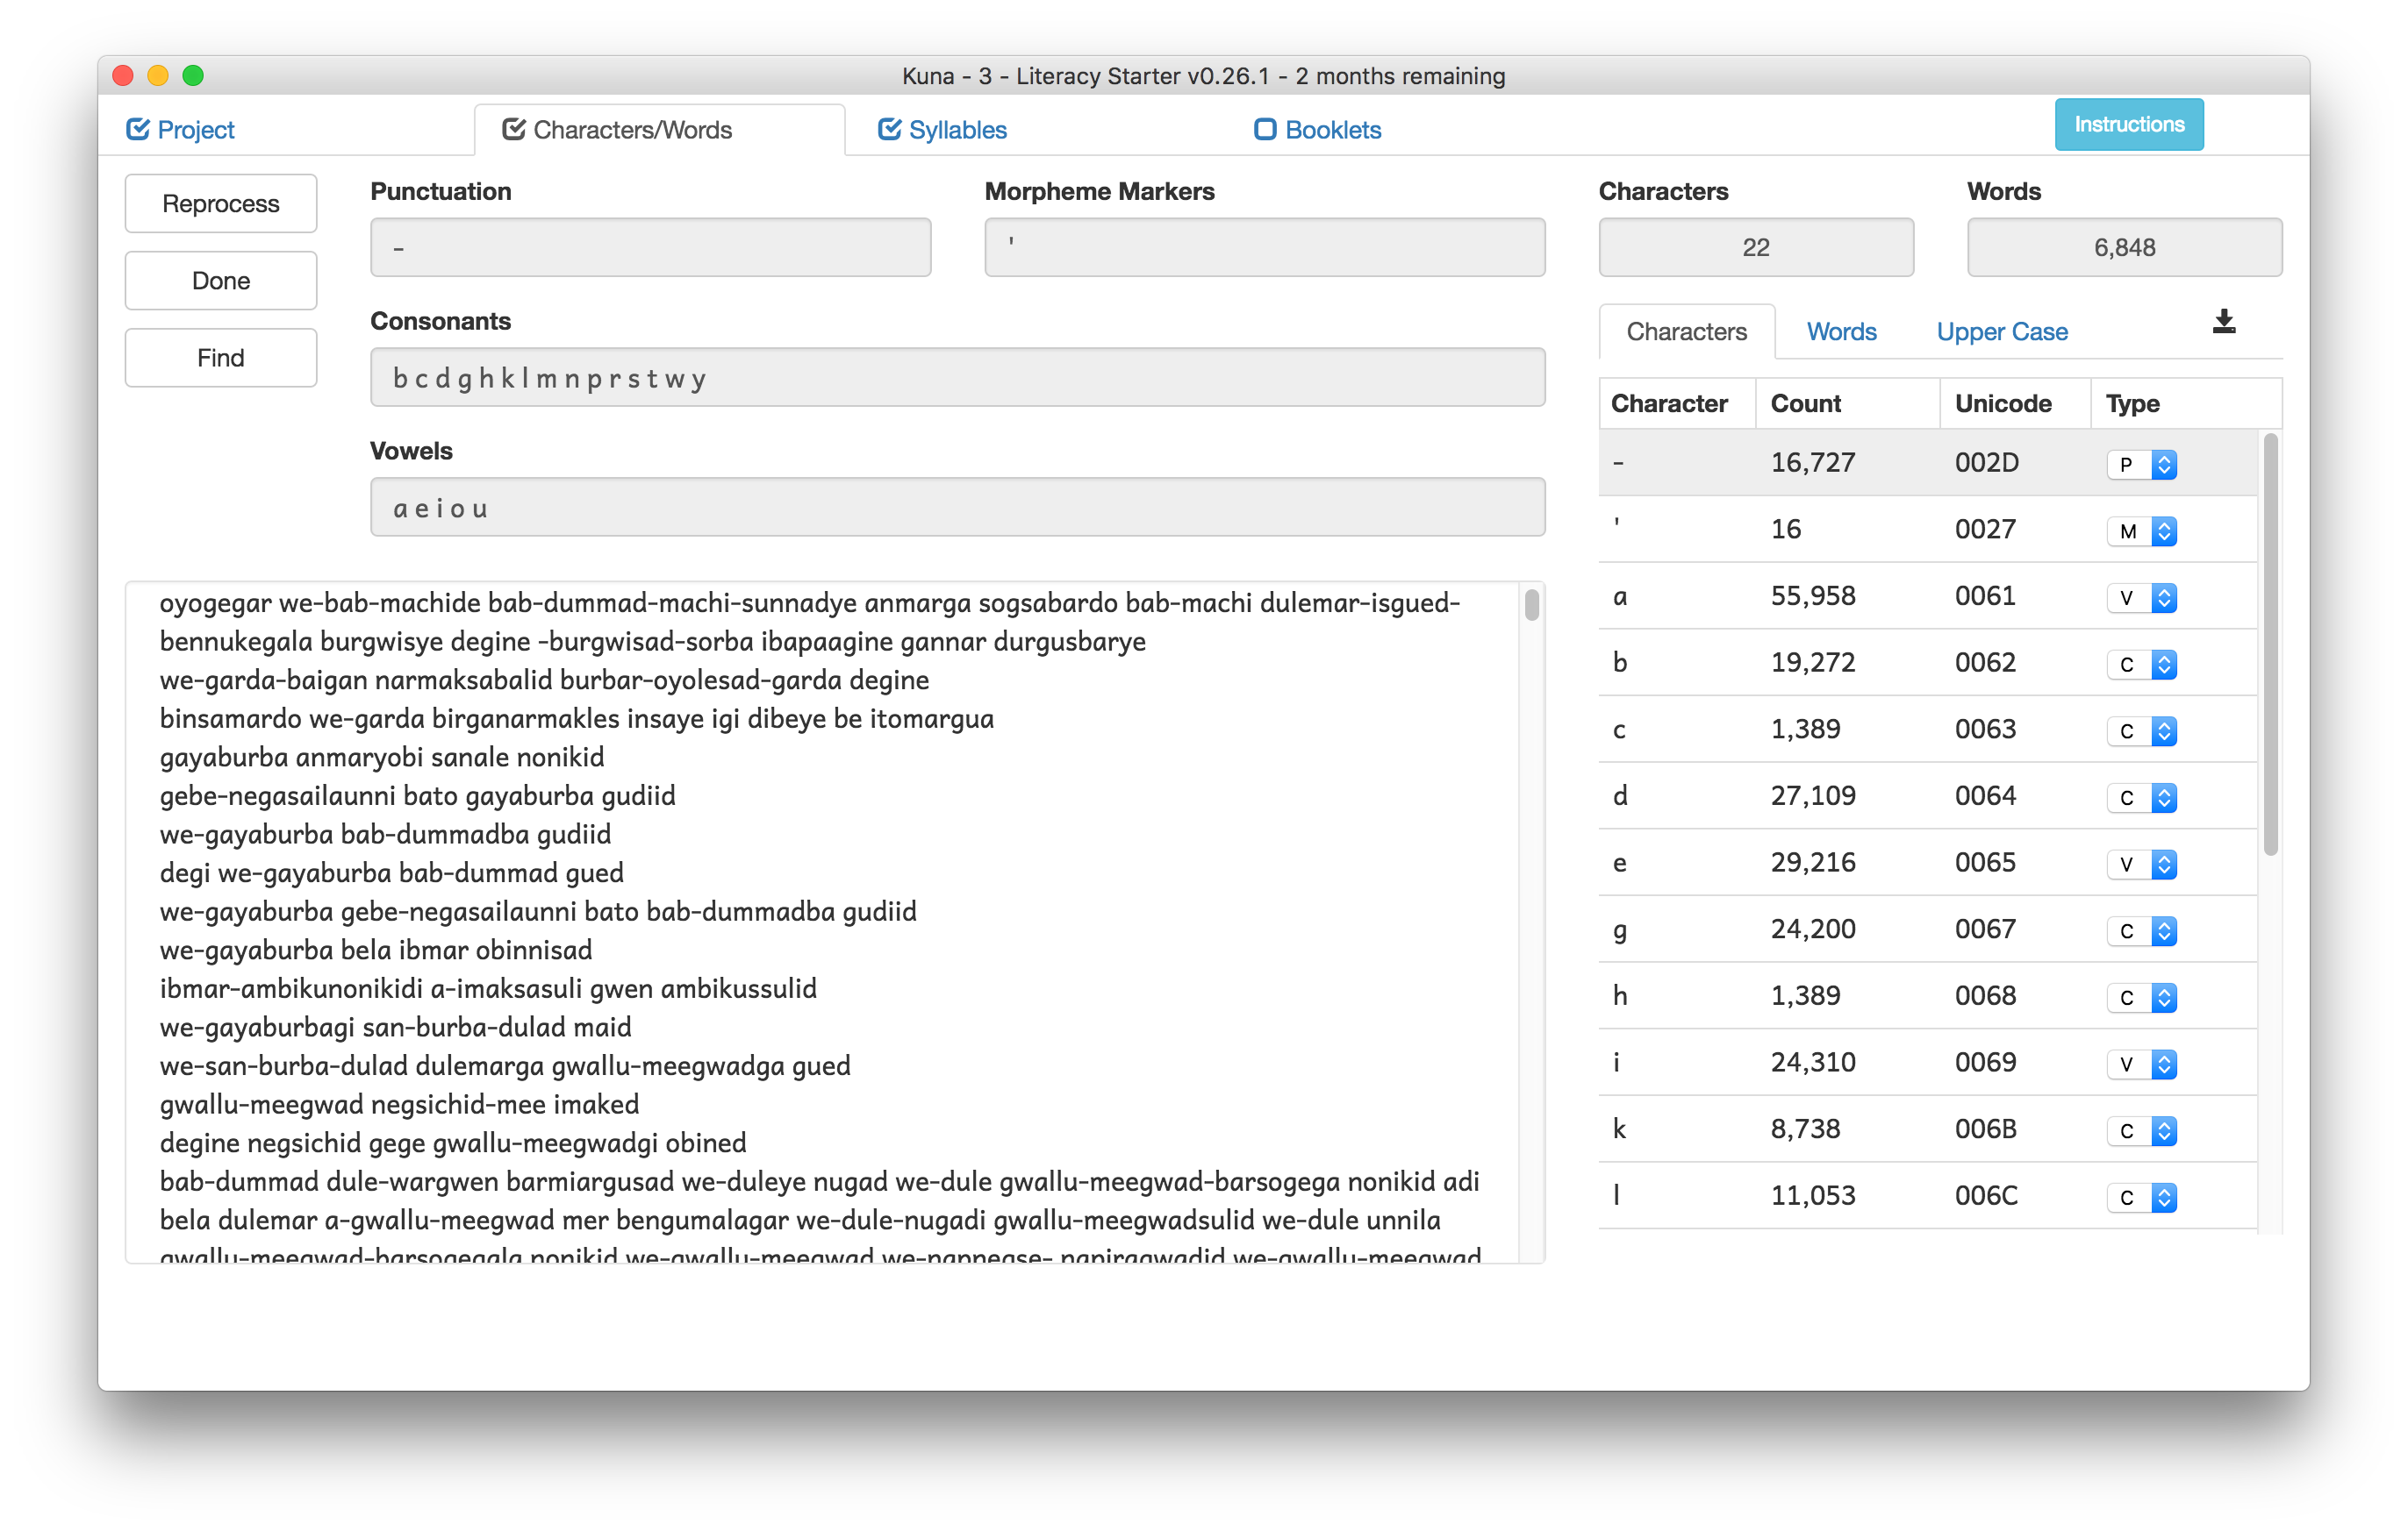Click the Punctuation input field

point(650,247)
